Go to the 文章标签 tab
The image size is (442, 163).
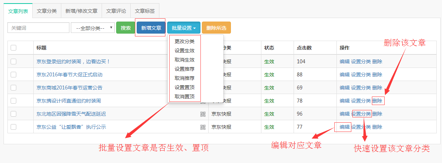coord(145,11)
